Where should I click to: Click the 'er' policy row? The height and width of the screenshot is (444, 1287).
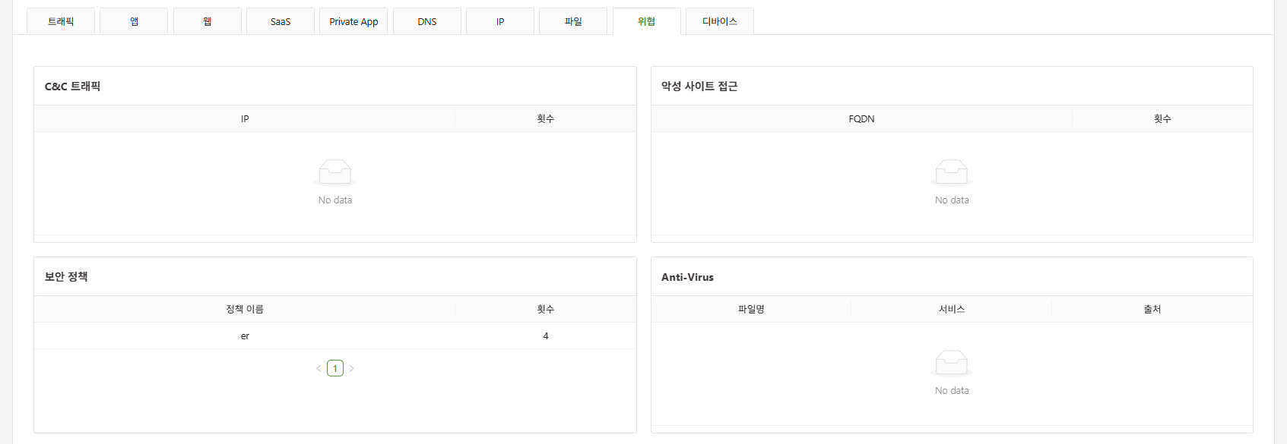click(245, 335)
